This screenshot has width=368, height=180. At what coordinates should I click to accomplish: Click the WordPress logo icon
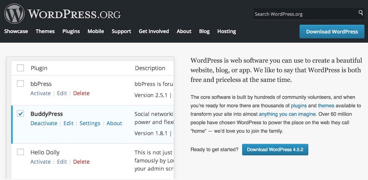(14, 14)
